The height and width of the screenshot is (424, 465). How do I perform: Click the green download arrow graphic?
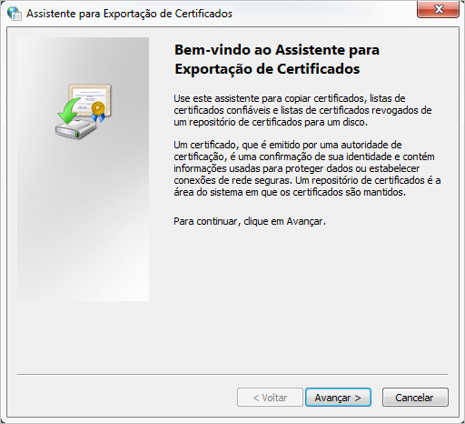[68, 111]
